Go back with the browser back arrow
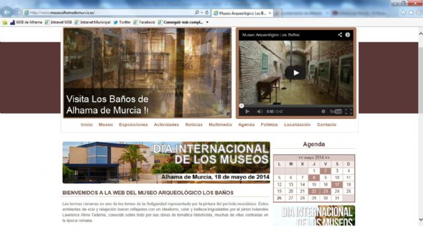The height and width of the screenshot is (238, 423). [x=7, y=12]
